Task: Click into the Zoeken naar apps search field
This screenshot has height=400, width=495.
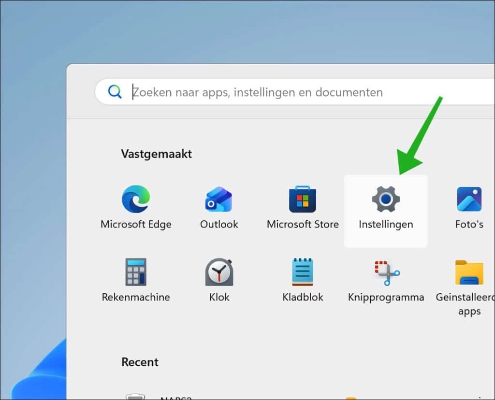Action: coord(294,92)
